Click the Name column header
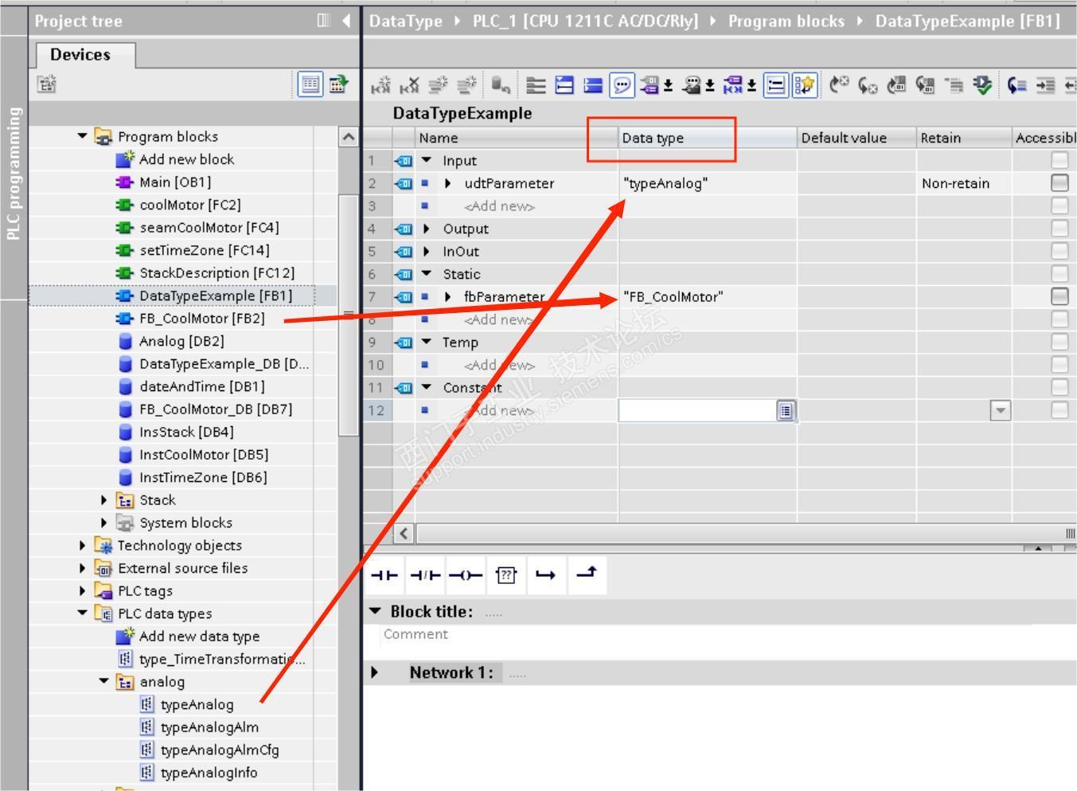Screen dimensions: 1077x791 coord(517,138)
